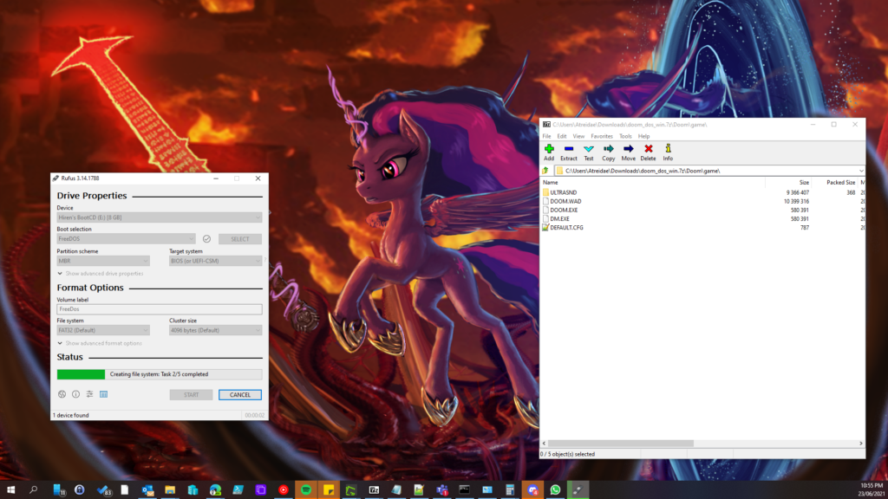Click the checksum checkmark icon in Rufus
Image resolution: width=888 pixels, height=499 pixels.
206,239
